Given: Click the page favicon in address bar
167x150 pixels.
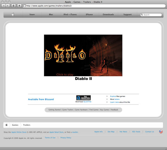Looking at the screenshot, I should tap(24, 6).
